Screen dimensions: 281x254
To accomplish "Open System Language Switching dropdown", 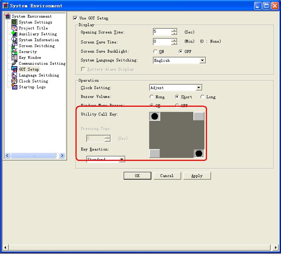I will pos(202,60).
